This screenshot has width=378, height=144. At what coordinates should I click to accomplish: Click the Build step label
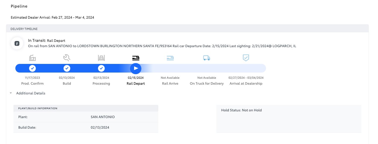click(67, 84)
